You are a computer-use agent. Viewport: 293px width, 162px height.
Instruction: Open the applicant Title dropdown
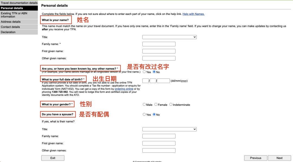(169, 37)
